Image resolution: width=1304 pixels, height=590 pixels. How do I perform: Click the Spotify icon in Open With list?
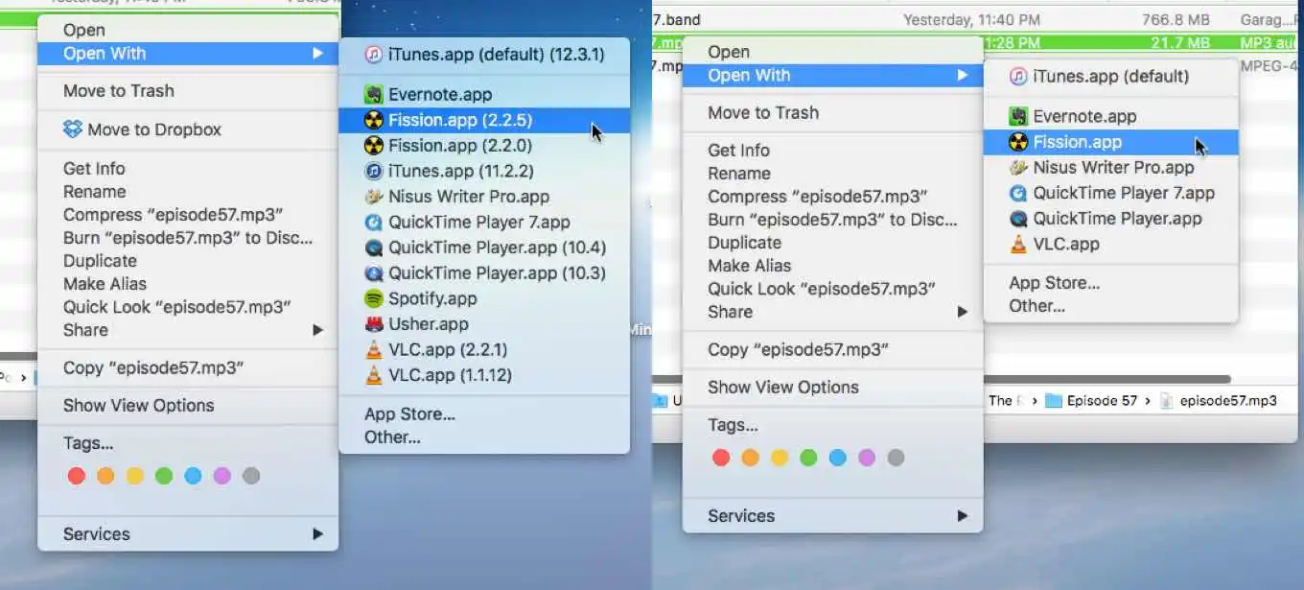click(x=374, y=298)
